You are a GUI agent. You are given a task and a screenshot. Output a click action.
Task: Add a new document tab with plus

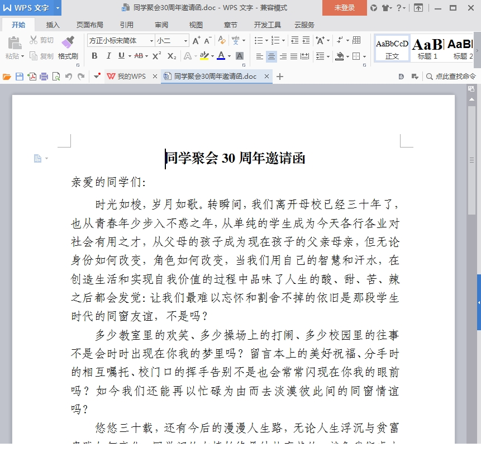(280, 77)
